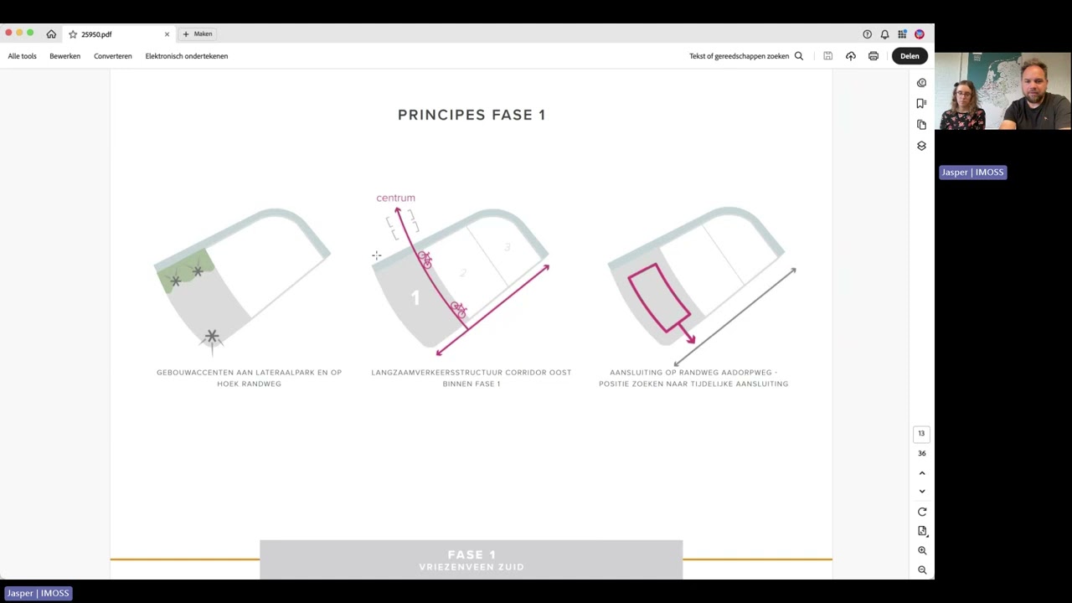
Task: Open the help question-mark icon
Action: click(867, 34)
